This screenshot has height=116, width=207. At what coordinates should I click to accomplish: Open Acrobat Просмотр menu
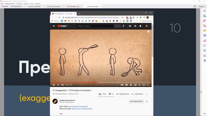(19, 4)
